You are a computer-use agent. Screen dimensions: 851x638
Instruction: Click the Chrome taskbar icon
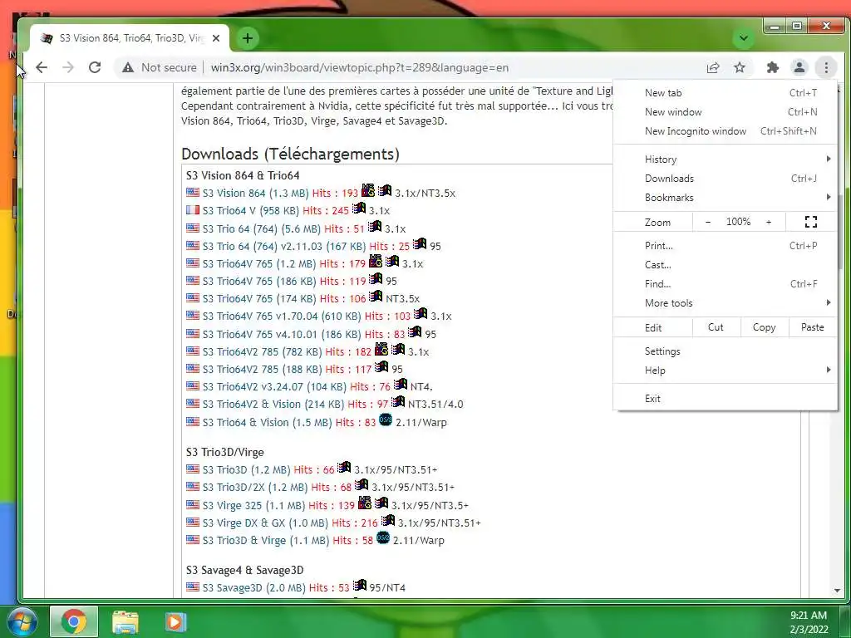coord(74,621)
